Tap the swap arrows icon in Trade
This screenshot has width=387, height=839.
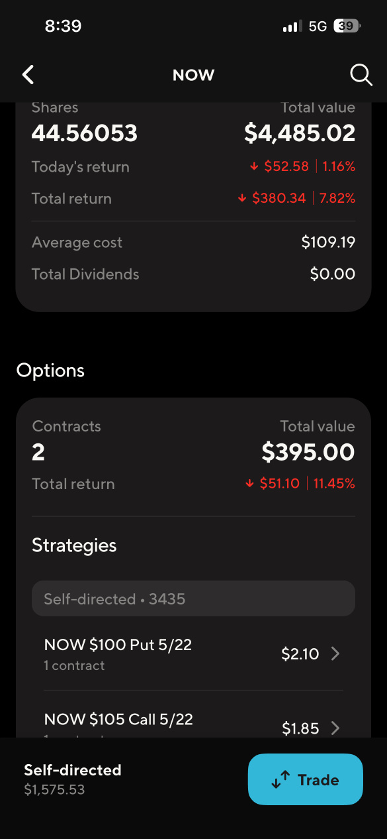(x=281, y=780)
